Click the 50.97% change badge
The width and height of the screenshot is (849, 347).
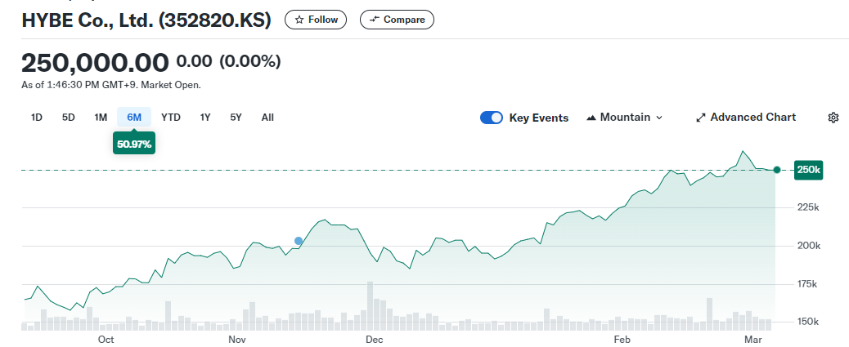pyautogui.click(x=134, y=145)
